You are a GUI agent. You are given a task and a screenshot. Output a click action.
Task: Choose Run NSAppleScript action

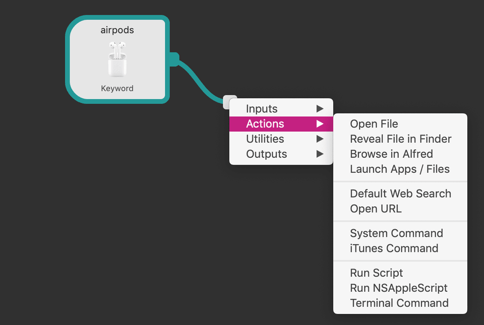tap(398, 288)
